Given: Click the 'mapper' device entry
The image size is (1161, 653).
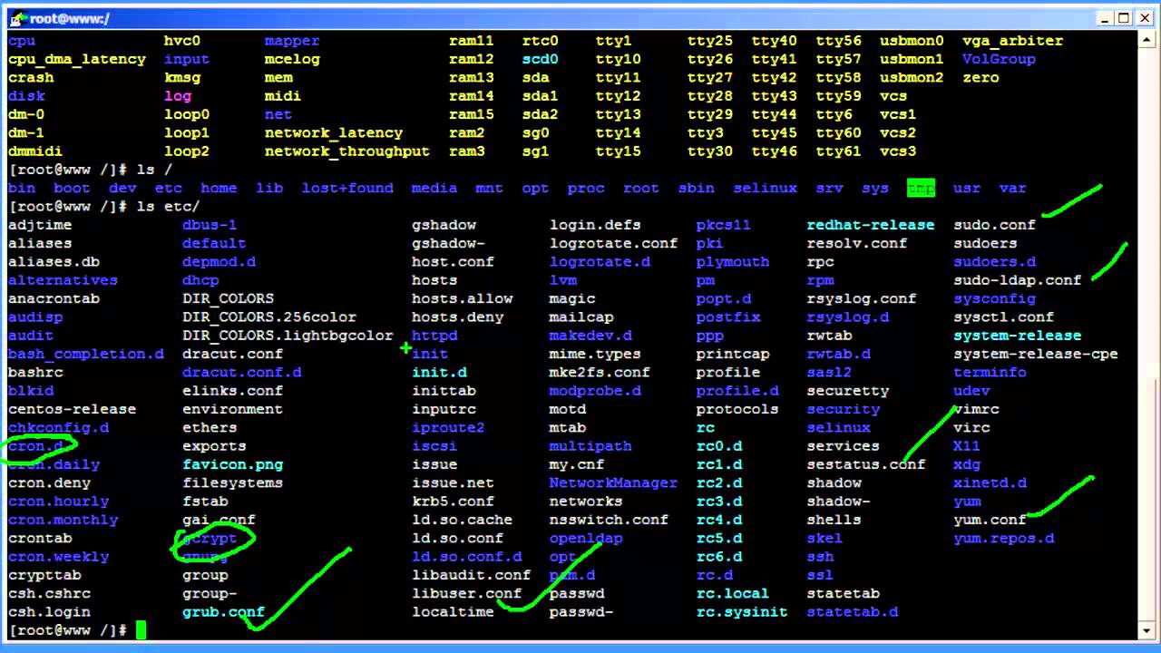Looking at the screenshot, I should point(292,41).
